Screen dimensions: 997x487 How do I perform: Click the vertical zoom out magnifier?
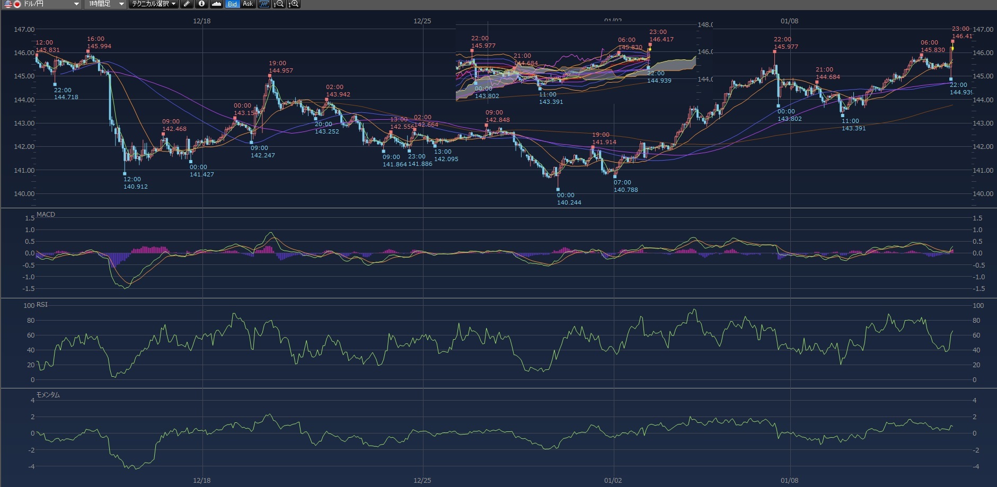click(278, 4)
